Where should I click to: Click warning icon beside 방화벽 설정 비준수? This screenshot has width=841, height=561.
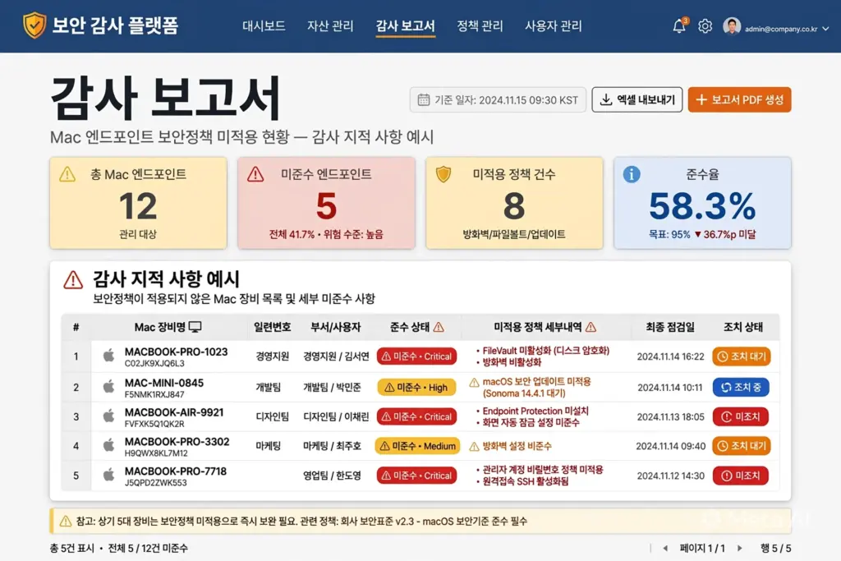pyautogui.click(x=474, y=446)
